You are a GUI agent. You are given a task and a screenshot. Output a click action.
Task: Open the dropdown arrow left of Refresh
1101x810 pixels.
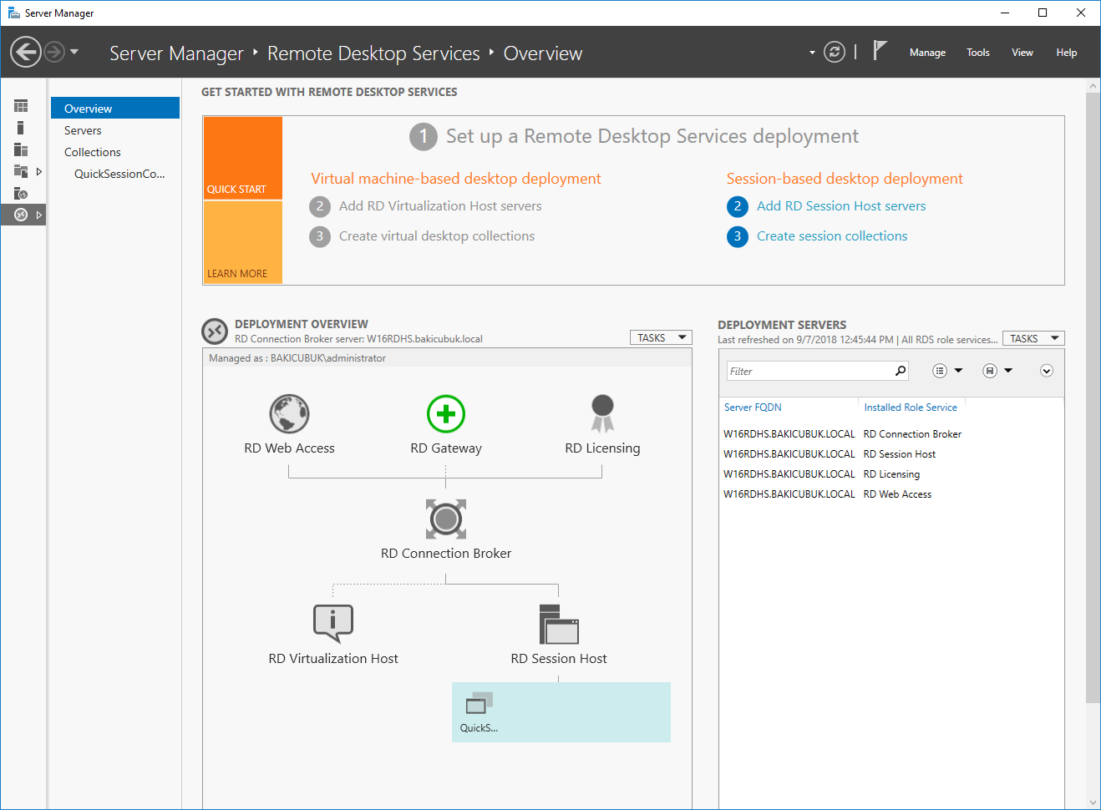[812, 53]
